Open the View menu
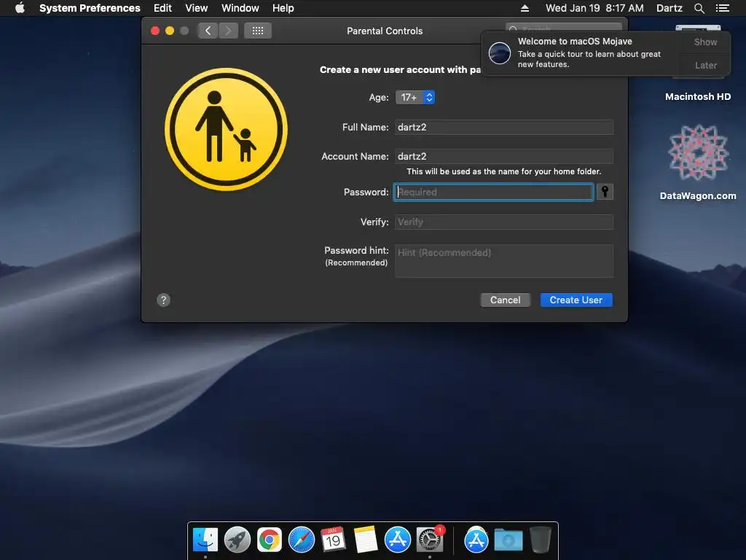This screenshot has height=560, width=746. (x=196, y=8)
